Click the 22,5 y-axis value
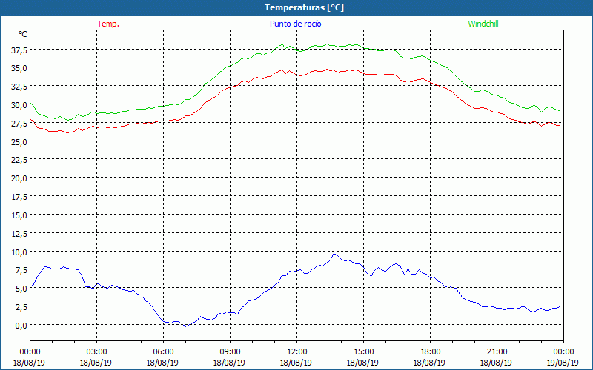This screenshot has width=593, height=370. [x=19, y=161]
